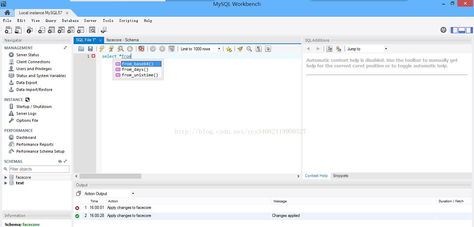474x227 pixels.
Task: Create a new stored procedure icon
Action: click(71, 30)
